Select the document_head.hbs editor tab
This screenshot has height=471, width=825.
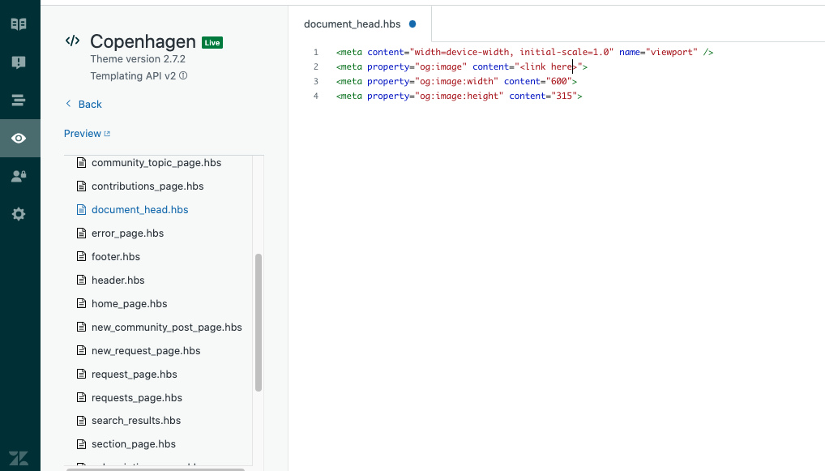[x=353, y=24]
